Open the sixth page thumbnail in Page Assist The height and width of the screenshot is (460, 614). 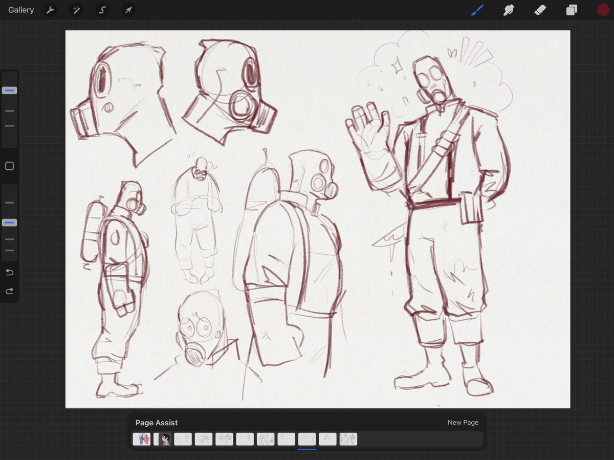[245, 439]
